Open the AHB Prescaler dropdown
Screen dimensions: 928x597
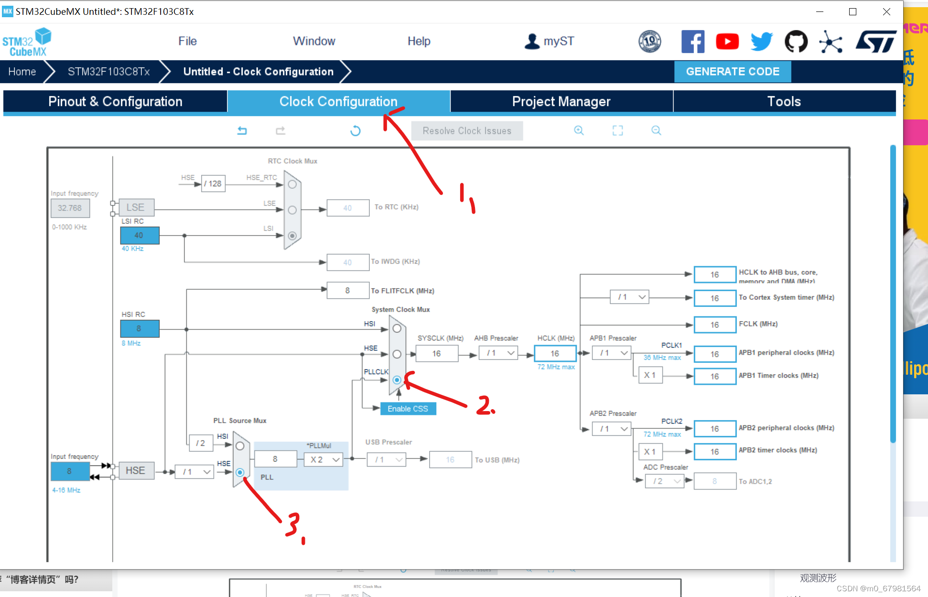(x=499, y=353)
